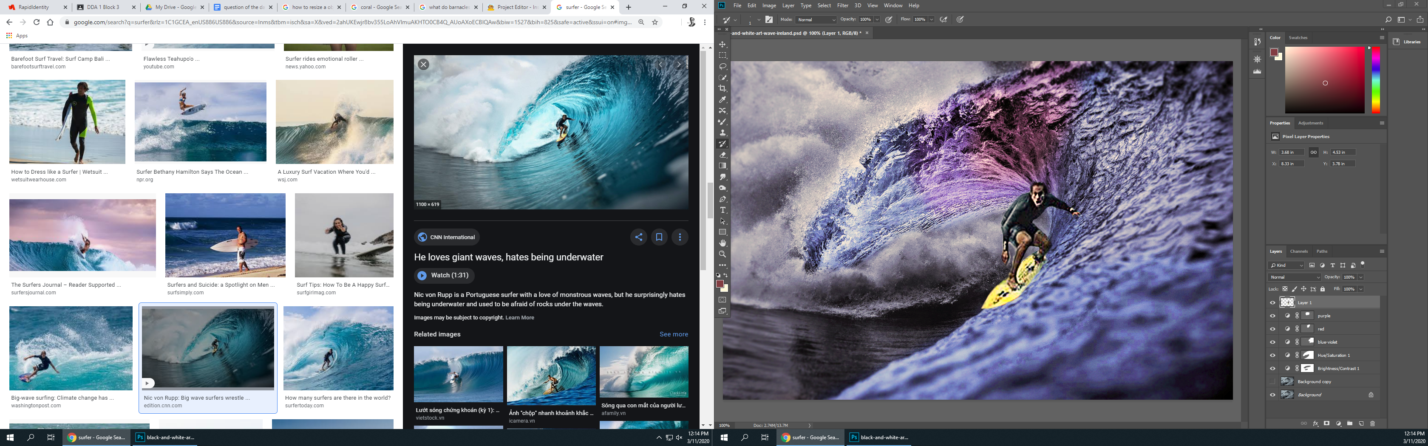Viewport: 1428px width, 446px height.
Task: Click the Watch (1:31) button
Action: click(444, 275)
